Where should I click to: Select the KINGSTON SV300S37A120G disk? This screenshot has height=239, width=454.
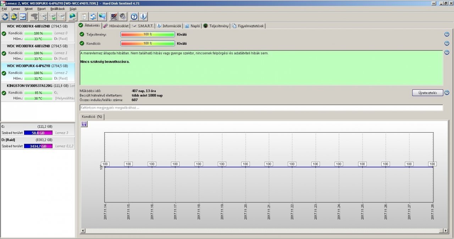point(29,85)
